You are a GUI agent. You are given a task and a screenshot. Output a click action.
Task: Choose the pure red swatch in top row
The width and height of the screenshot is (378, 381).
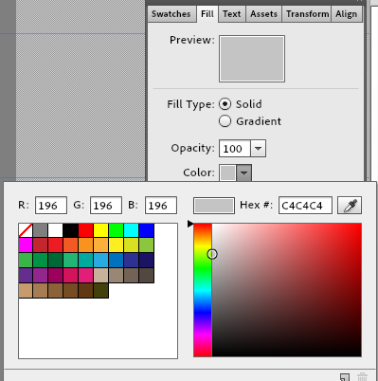coord(86,230)
